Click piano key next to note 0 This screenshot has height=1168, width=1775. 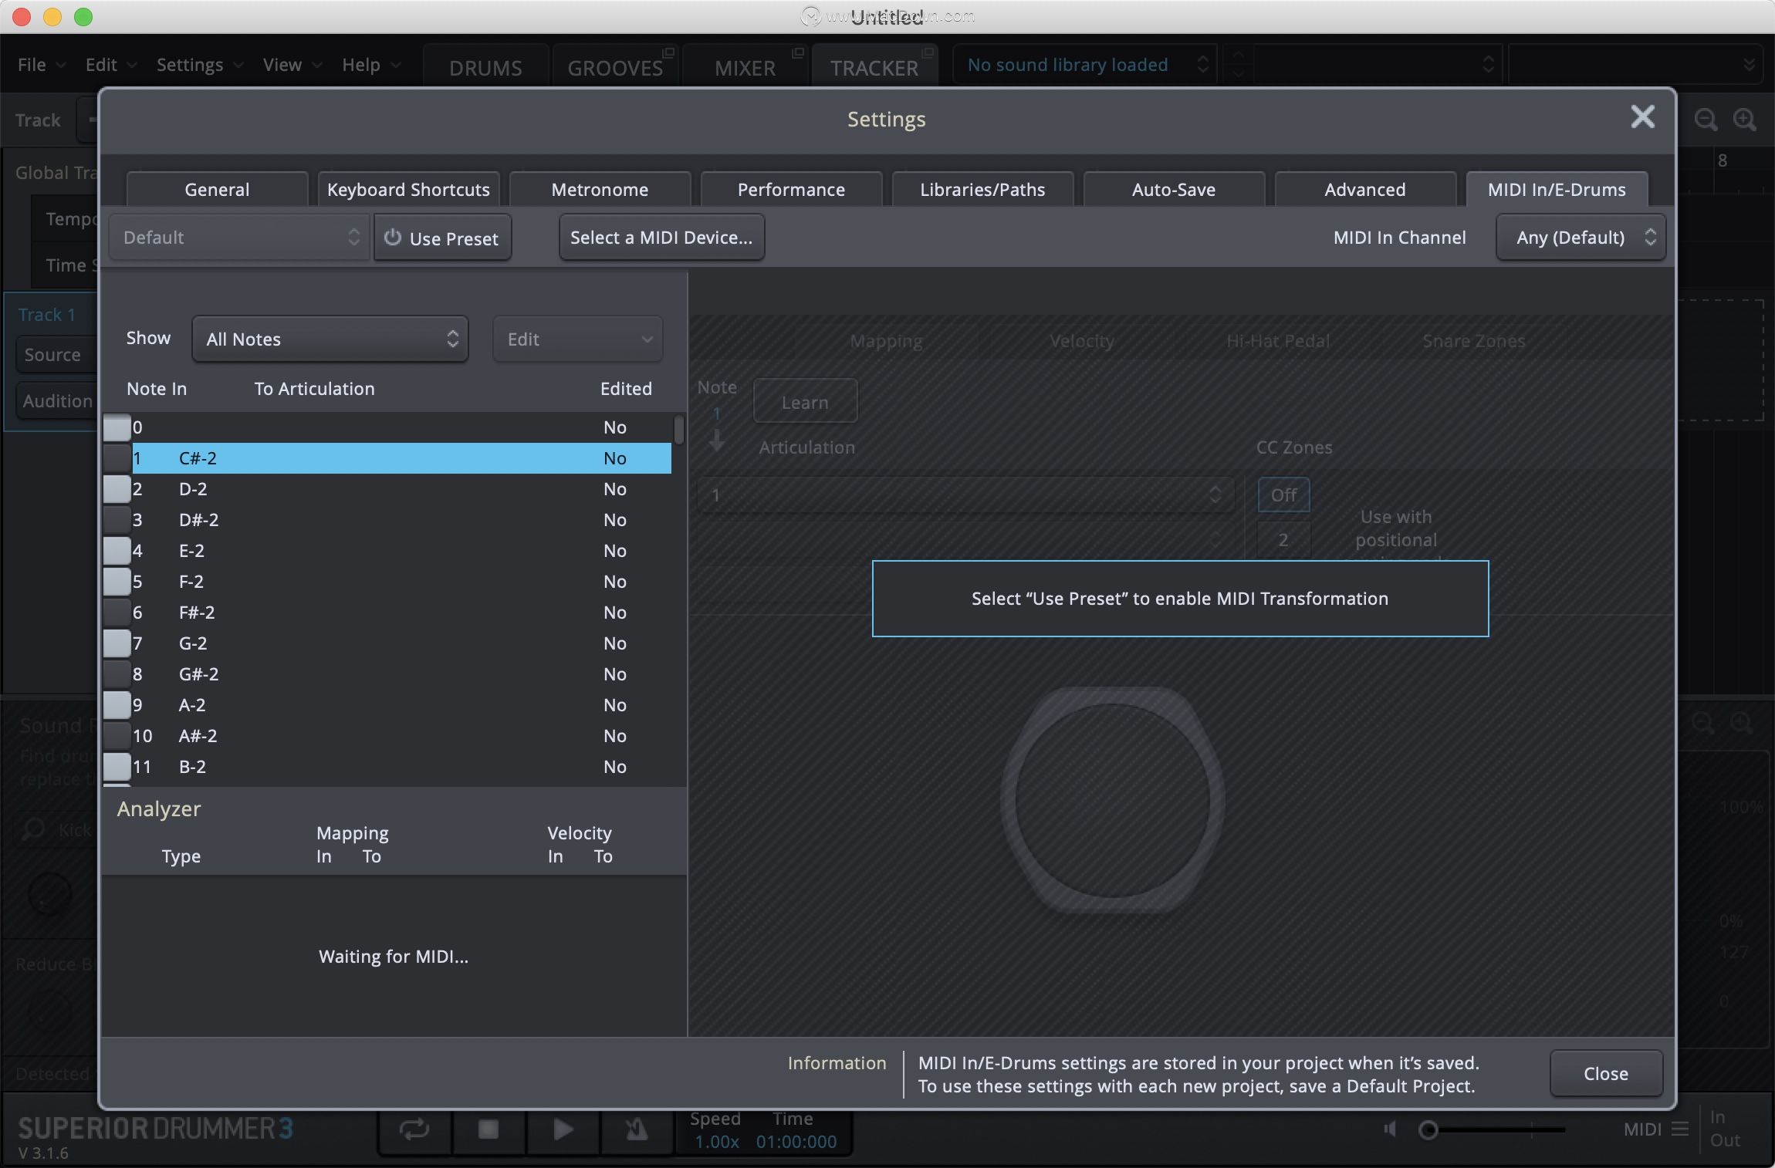[x=117, y=427]
